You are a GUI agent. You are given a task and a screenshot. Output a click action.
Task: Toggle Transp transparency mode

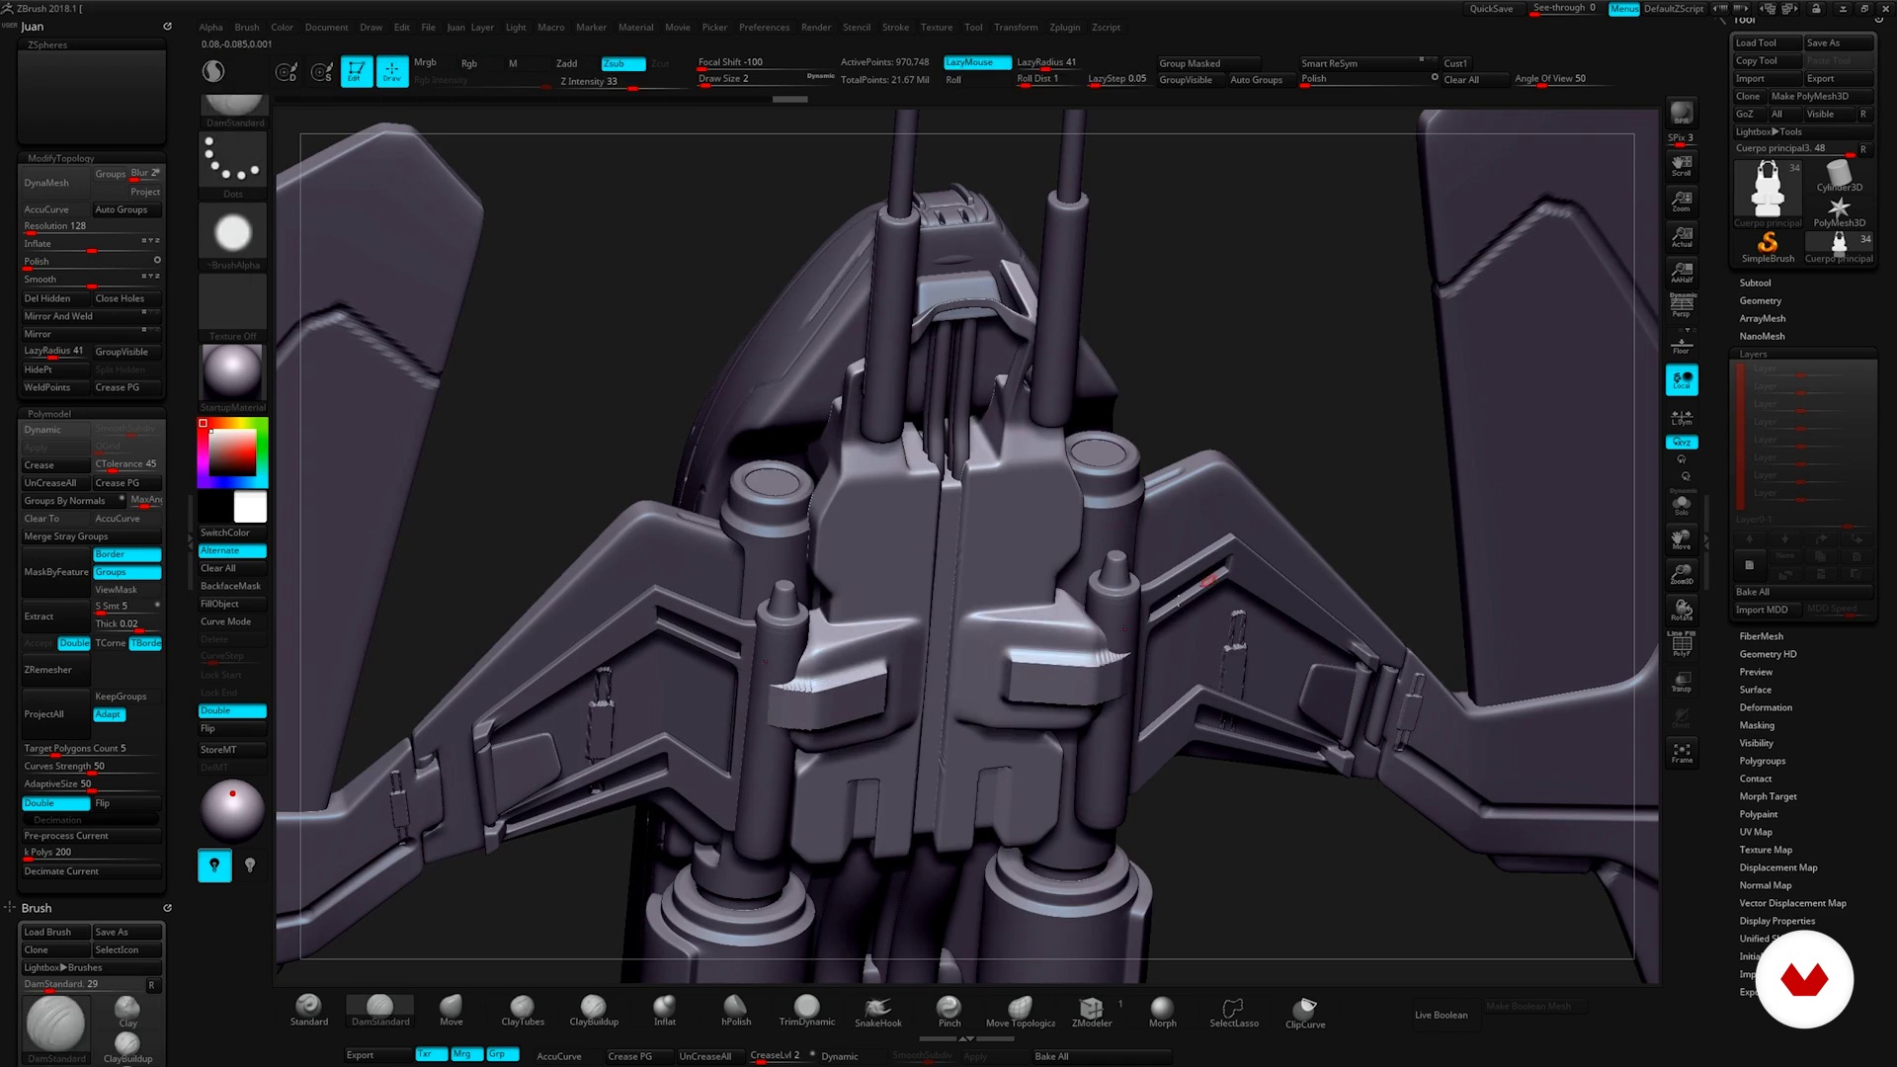1682,682
